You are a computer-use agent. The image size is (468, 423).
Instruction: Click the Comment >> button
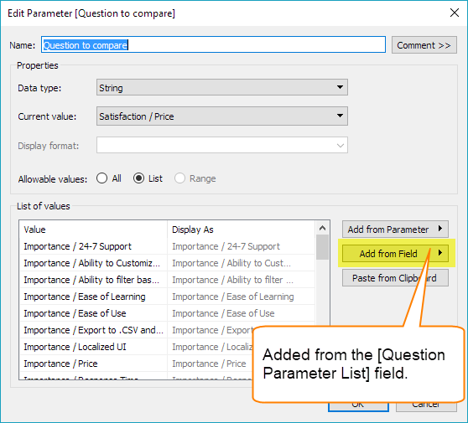click(424, 45)
